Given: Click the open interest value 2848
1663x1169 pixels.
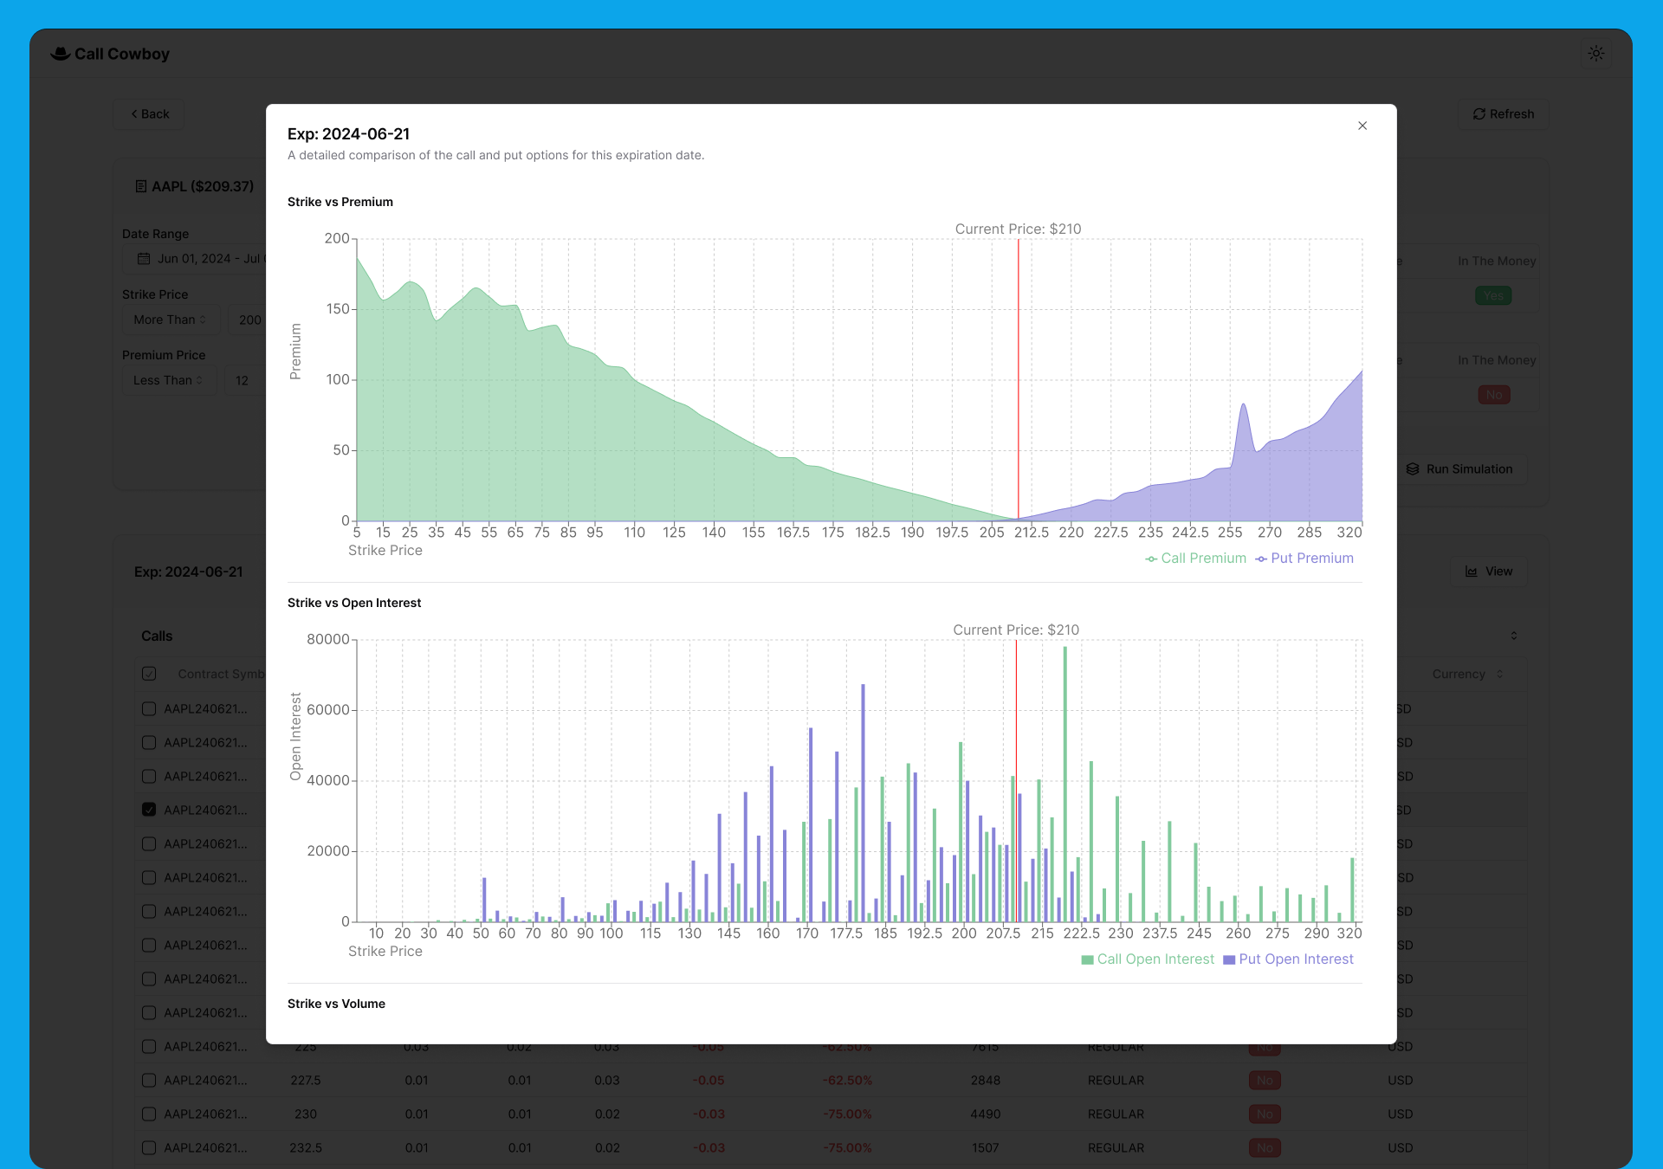Looking at the screenshot, I should (986, 1081).
